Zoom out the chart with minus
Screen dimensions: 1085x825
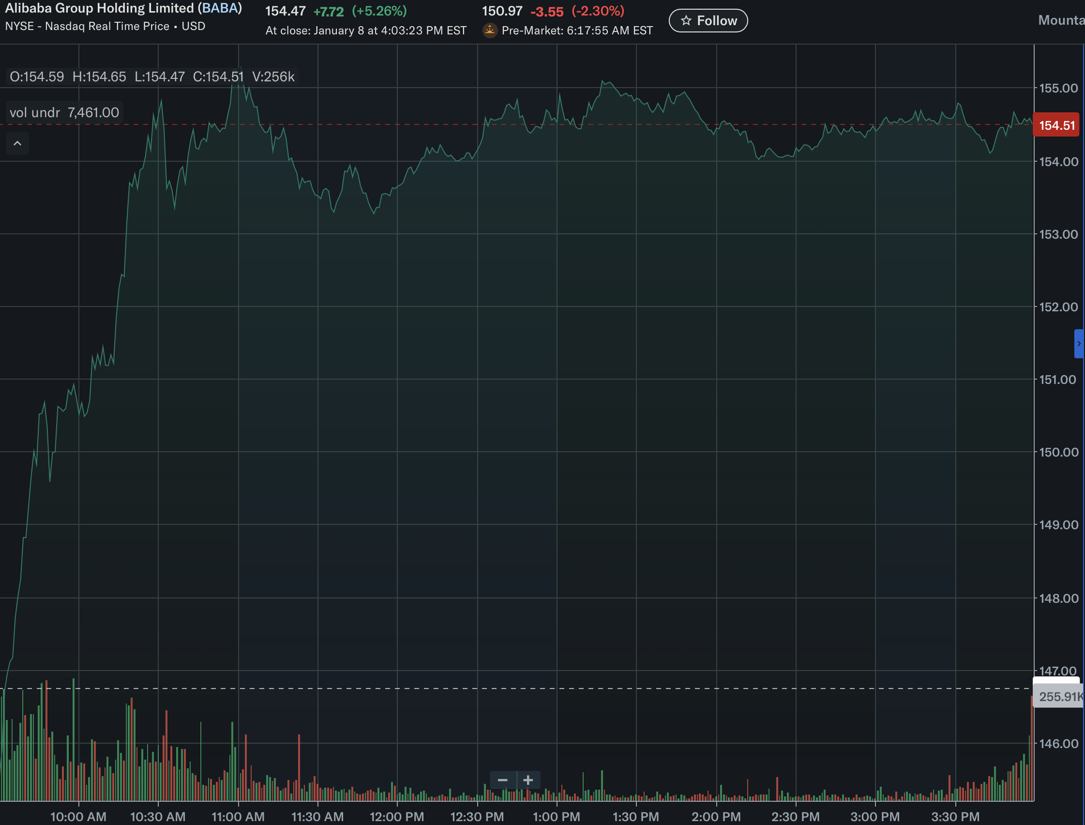click(x=502, y=780)
